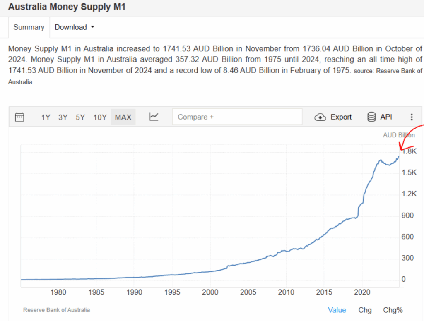Screen dimensions: 424x321
Task: Click the API database icon
Action: 371,117
